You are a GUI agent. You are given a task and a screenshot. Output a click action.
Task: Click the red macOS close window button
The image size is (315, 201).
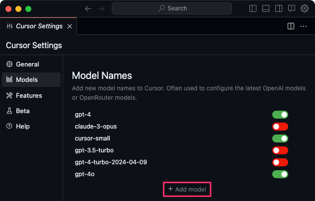pyautogui.click(x=8, y=9)
